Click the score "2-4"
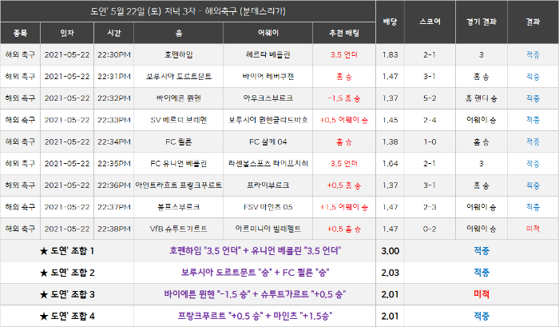559x327 pixels. (x=430, y=120)
